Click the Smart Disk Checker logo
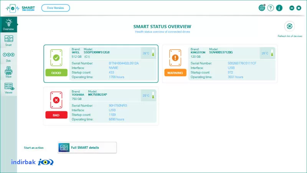This screenshot has height=173, width=307. (20, 8)
